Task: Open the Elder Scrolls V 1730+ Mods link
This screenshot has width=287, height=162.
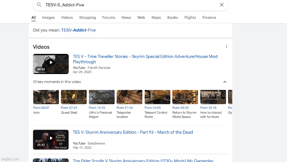Action: point(143,160)
